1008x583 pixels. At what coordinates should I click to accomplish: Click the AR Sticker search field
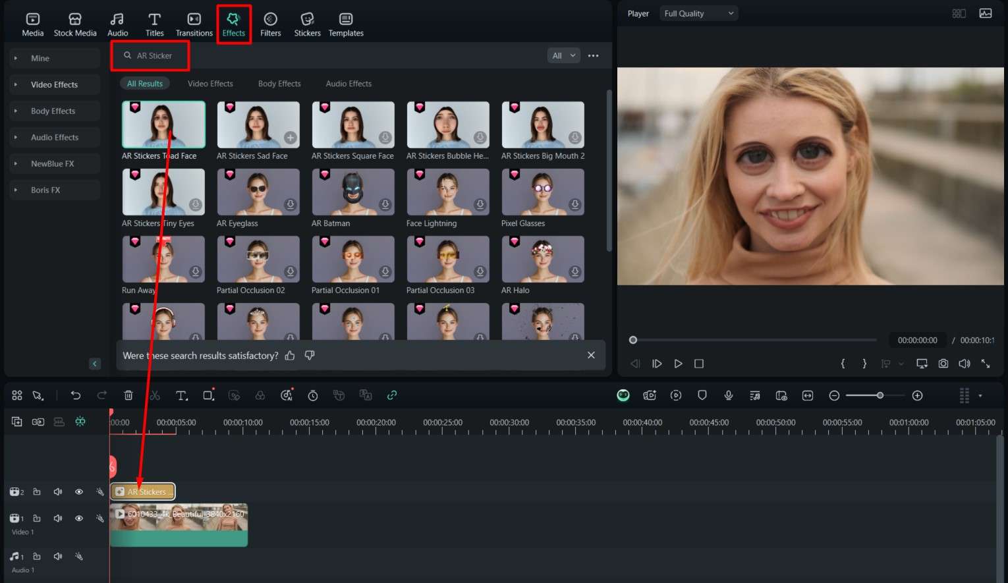tap(150, 56)
